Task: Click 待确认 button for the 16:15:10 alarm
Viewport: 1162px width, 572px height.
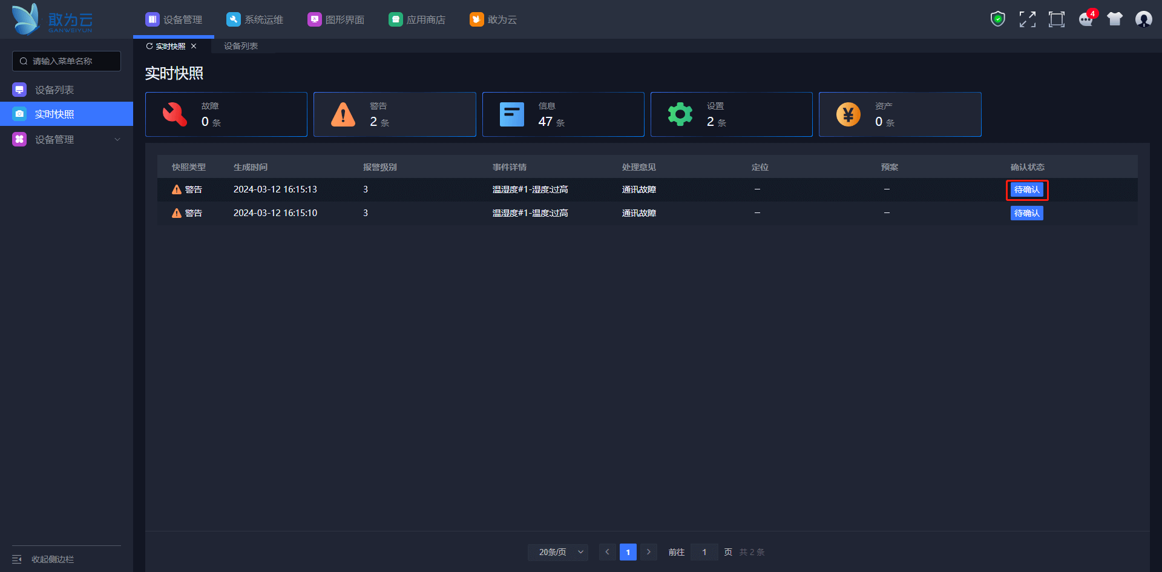Action: pos(1026,213)
